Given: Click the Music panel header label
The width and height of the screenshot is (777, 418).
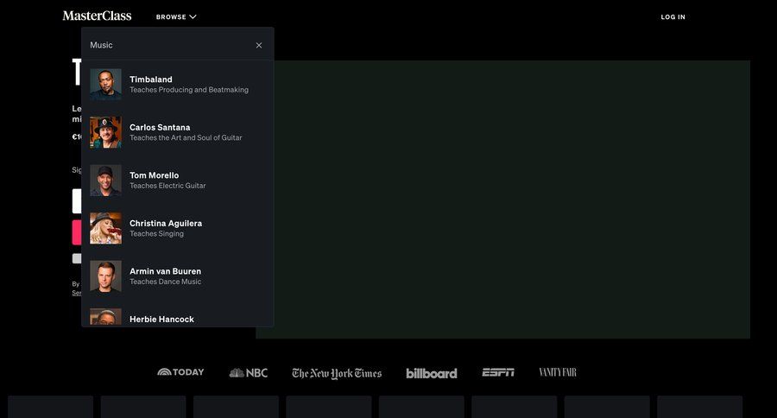Looking at the screenshot, I should click(x=101, y=45).
